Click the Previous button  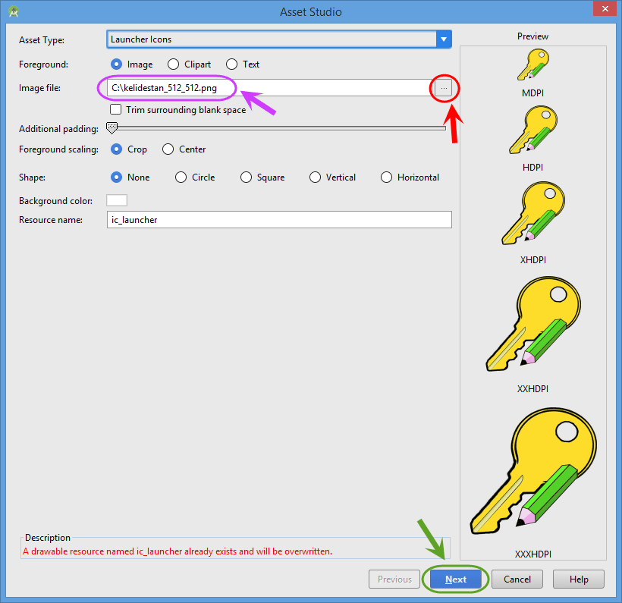click(x=394, y=579)
